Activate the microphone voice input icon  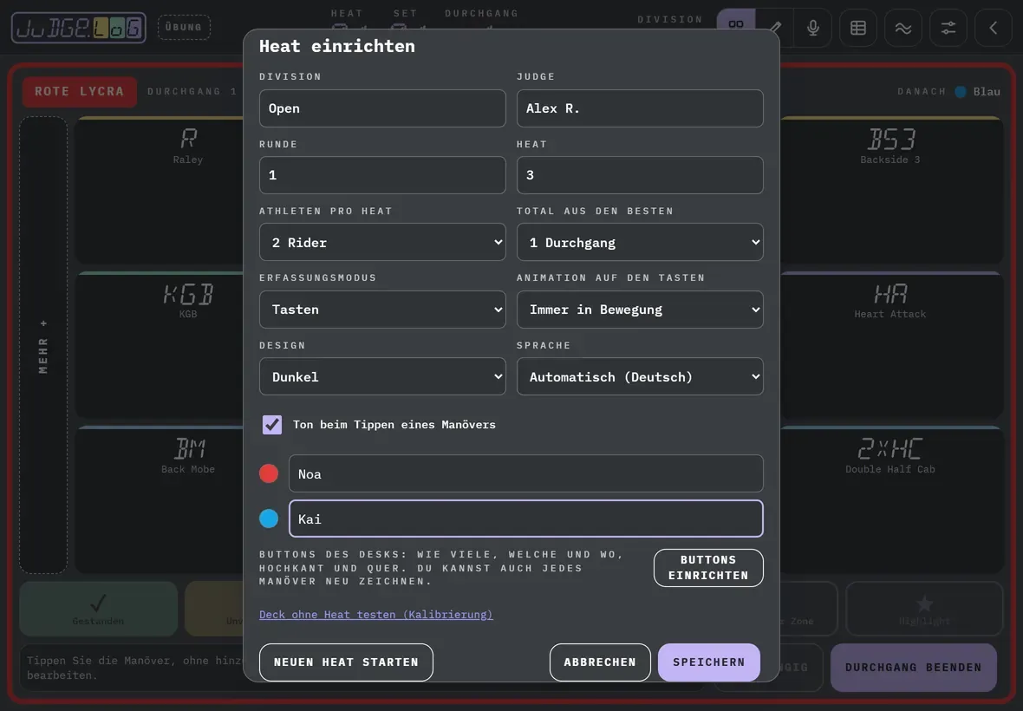click(813, 28)
